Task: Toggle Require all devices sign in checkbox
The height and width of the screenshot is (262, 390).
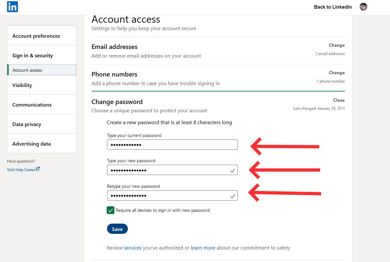Action: (x=111, y=210)
